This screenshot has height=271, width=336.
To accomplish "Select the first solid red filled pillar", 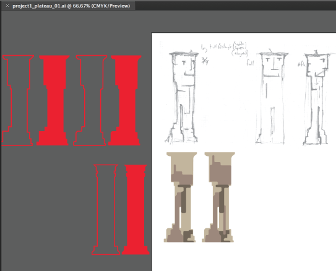I will (x=53, y=100).
